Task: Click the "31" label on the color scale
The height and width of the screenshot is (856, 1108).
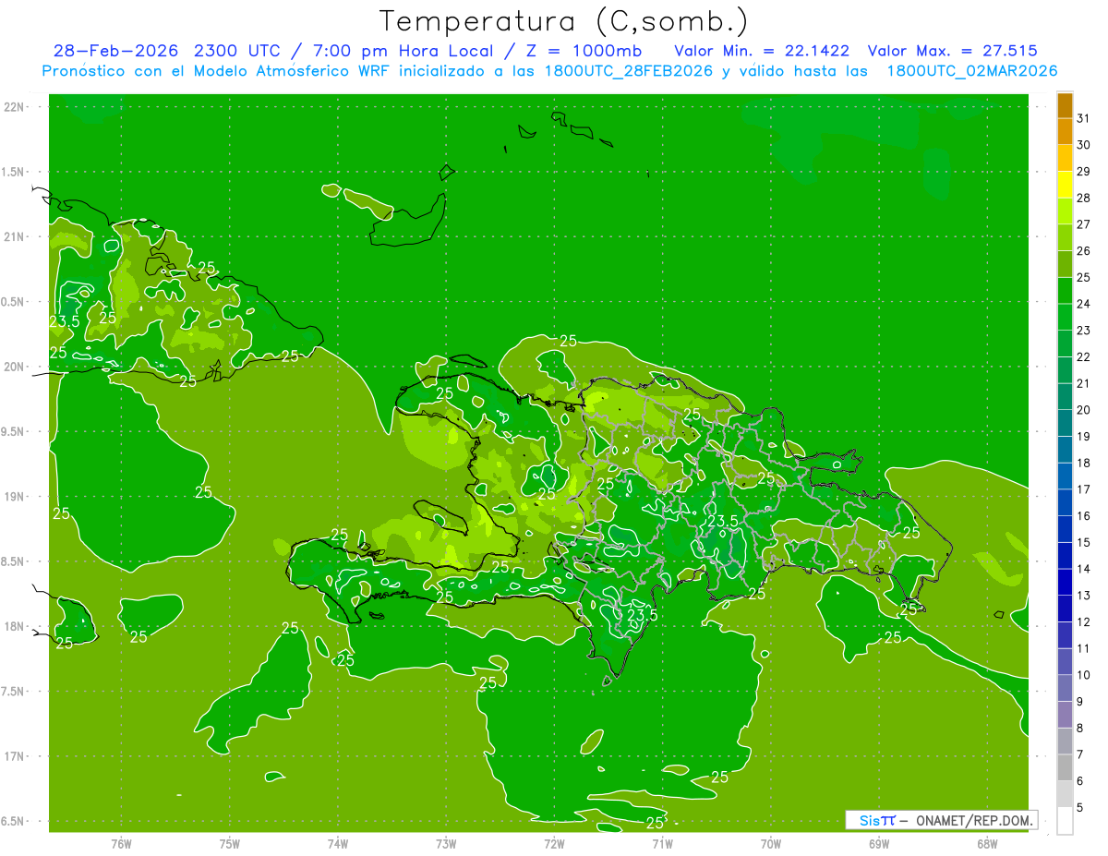Action: 1084,118
